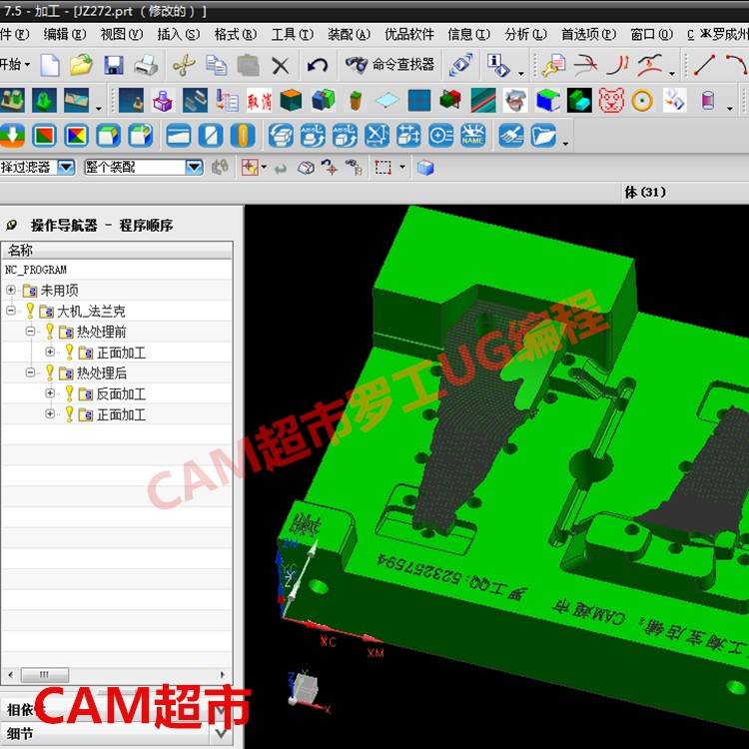749x749 pixels.
Task: Open the 整个装配 selection scope dropdown
Action: pos(194,168)
